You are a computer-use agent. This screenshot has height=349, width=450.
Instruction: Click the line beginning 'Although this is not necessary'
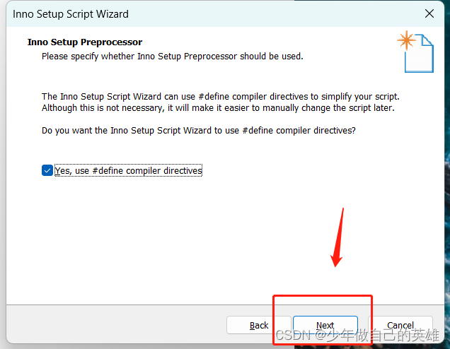[218, 108]
